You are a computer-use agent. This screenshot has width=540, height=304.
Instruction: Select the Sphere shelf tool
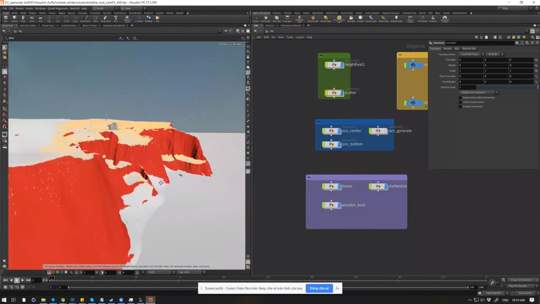tap(15, 19)
